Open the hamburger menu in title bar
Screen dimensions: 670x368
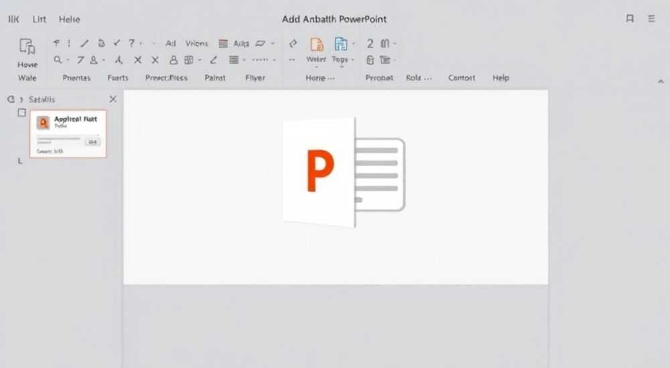pos(651,18)
